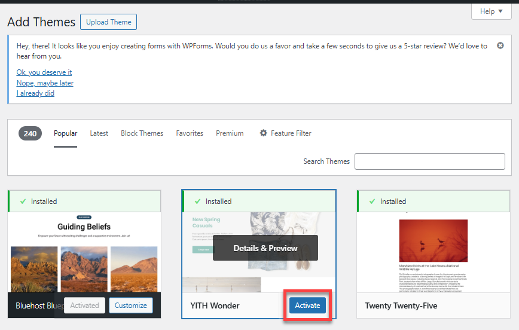Select the 'I already did' link
This screenshot has height=330, width=519.
pyautogui.click(x=35, y=93)
